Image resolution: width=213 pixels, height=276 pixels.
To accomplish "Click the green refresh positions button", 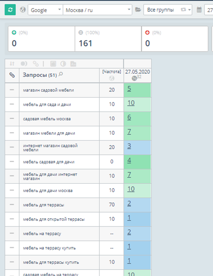I will tap(10, 10).
